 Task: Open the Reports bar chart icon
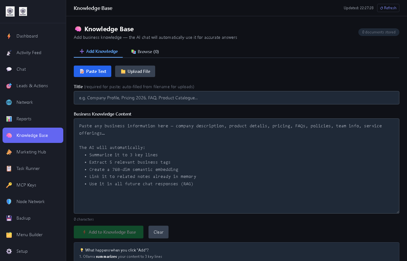9,119
